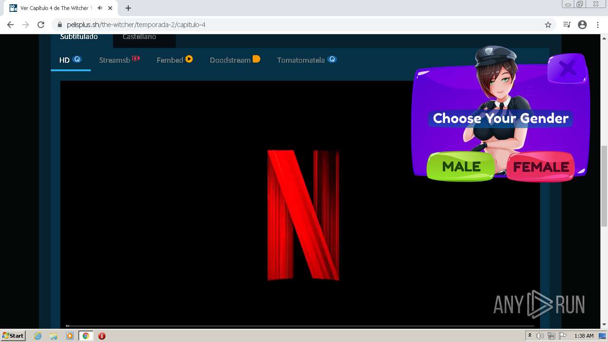
Task: Reload the current page
Action: 41,25
